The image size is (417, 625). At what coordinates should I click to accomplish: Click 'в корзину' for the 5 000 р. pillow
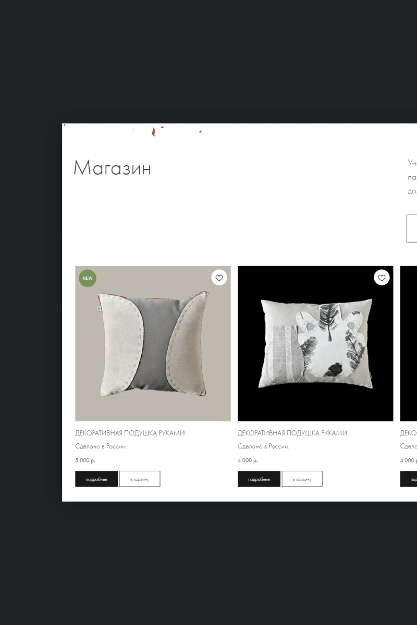(140, 479)
